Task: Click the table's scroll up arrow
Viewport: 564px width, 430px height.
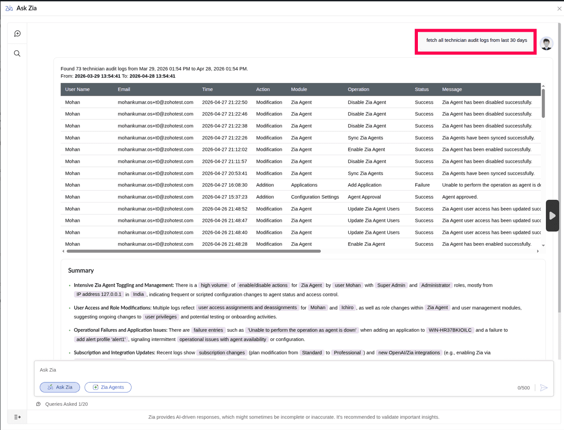Action: tap(543, 86)
